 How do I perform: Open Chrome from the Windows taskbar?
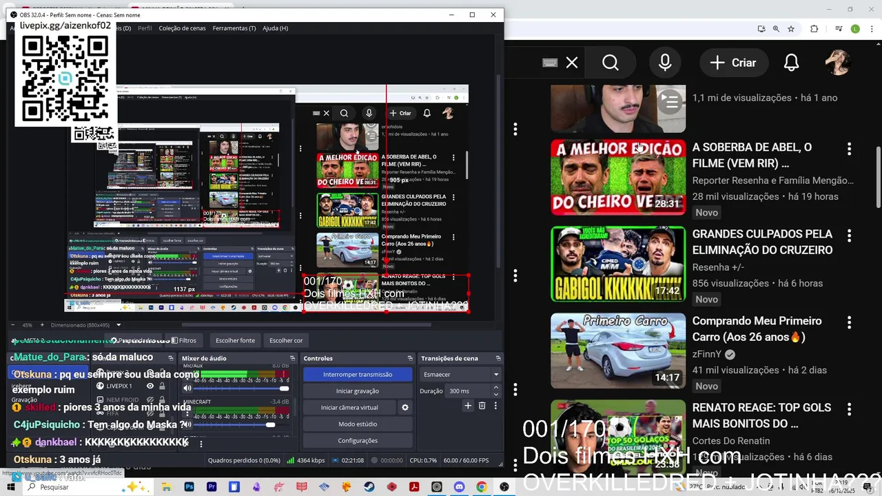tap(482, 487)
